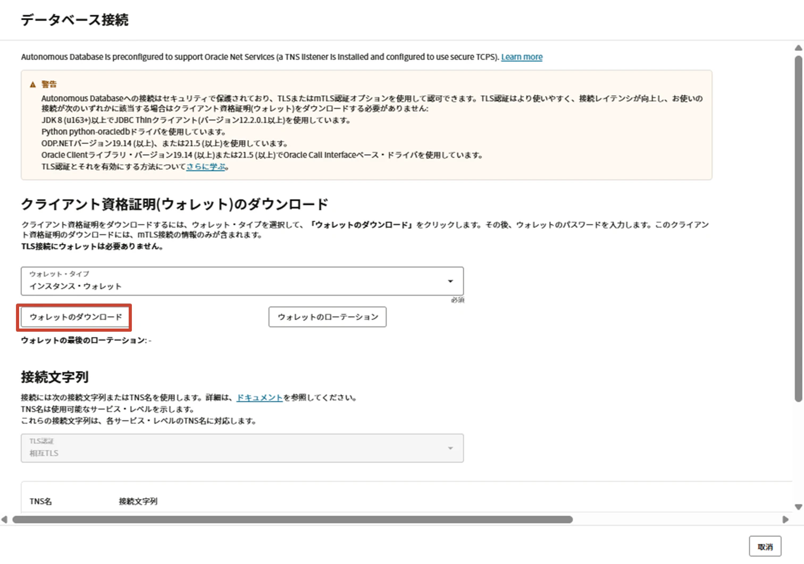804x564 pixels.
Task: Click the データベース接続 dialog title
Action: 75,20
